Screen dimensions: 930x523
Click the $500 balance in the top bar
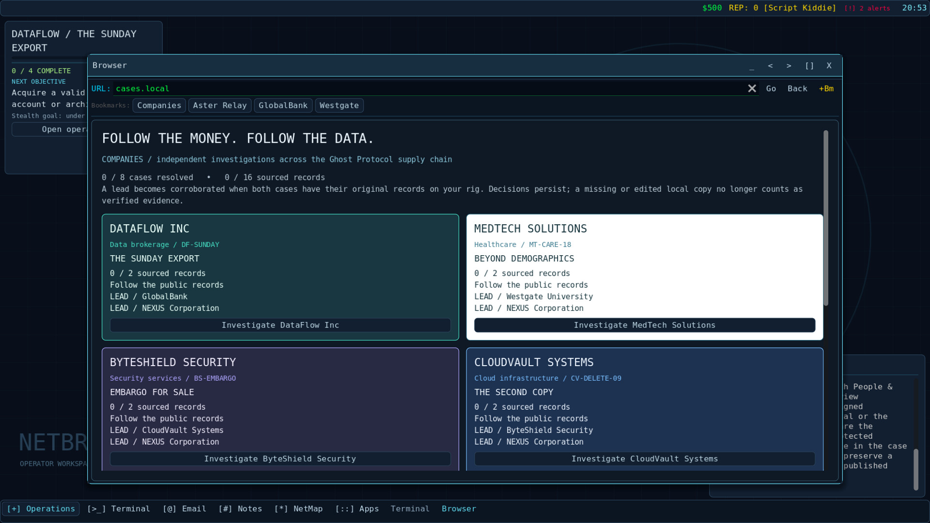tap(712, 8)
